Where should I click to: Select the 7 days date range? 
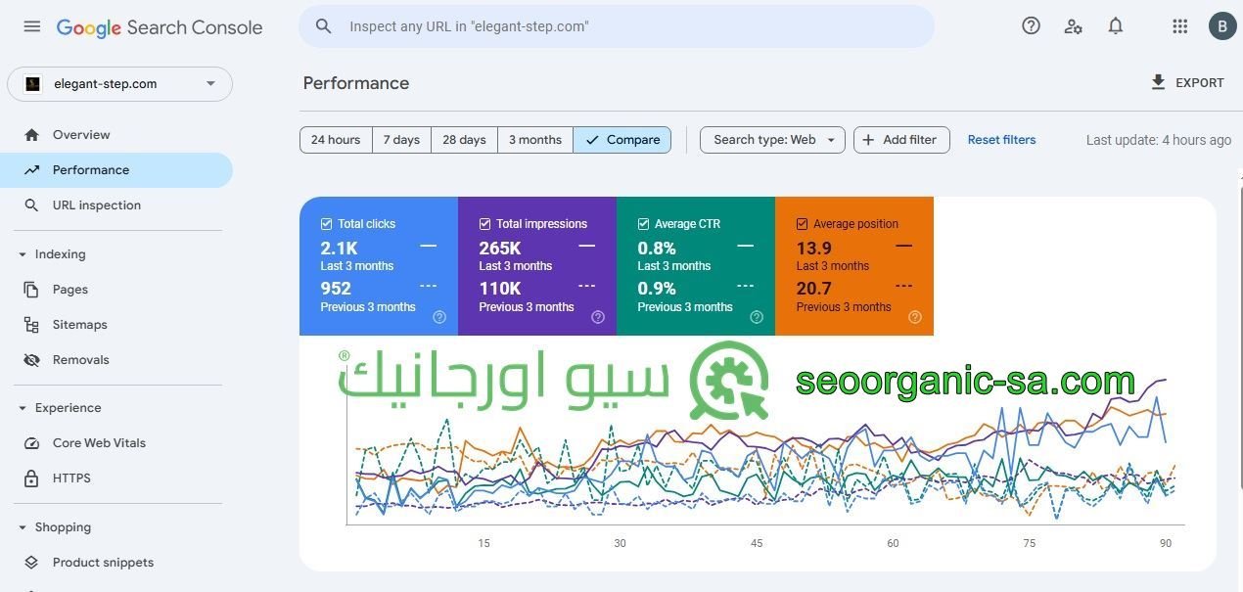(400, 139)
